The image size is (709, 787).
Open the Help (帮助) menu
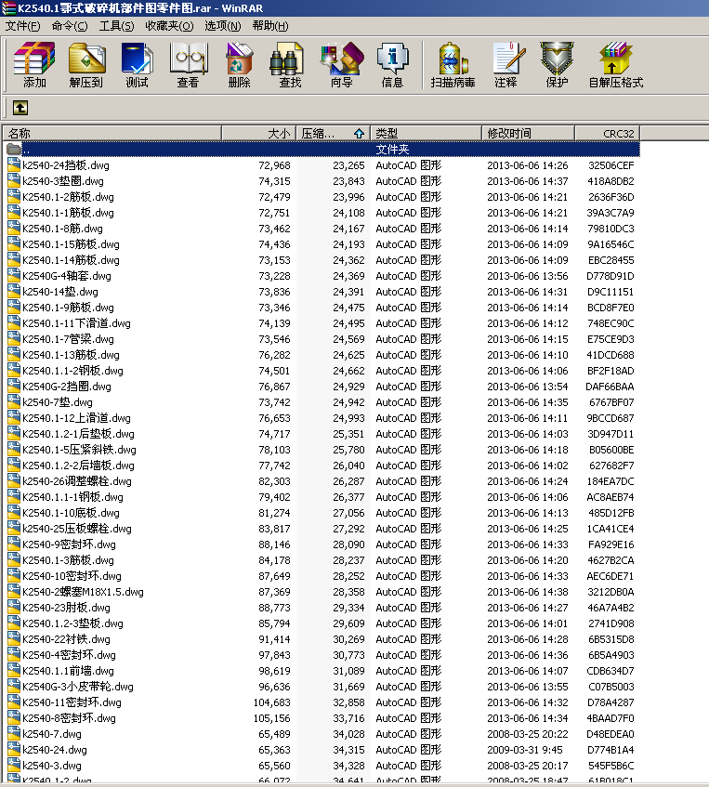point(270,26)
